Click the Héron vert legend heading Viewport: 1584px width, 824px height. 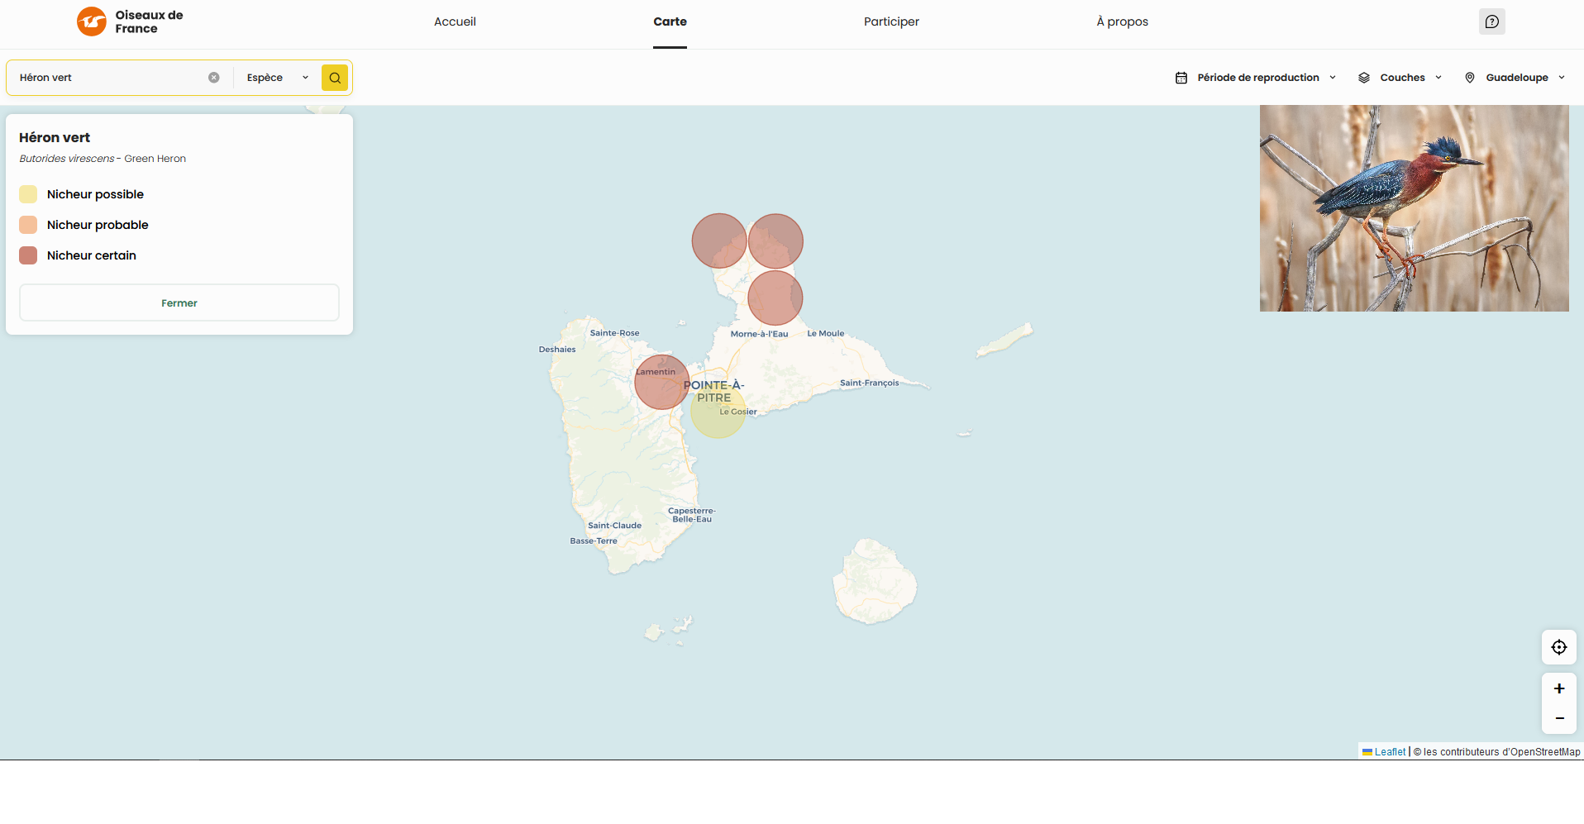pyautogui.click(x=55, y=137)
